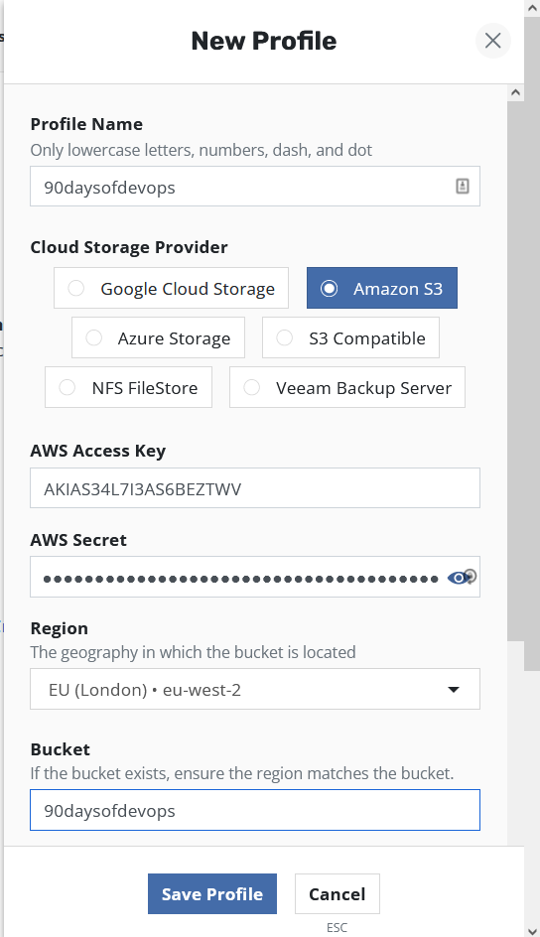The image size is (540, 937).
Task: Focus the AWS Secret password field
Action: coord(255,577)
